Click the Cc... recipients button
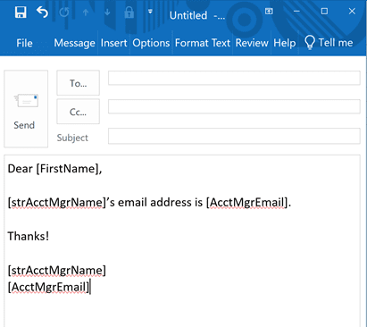367x327 pixels. (79, 112)
